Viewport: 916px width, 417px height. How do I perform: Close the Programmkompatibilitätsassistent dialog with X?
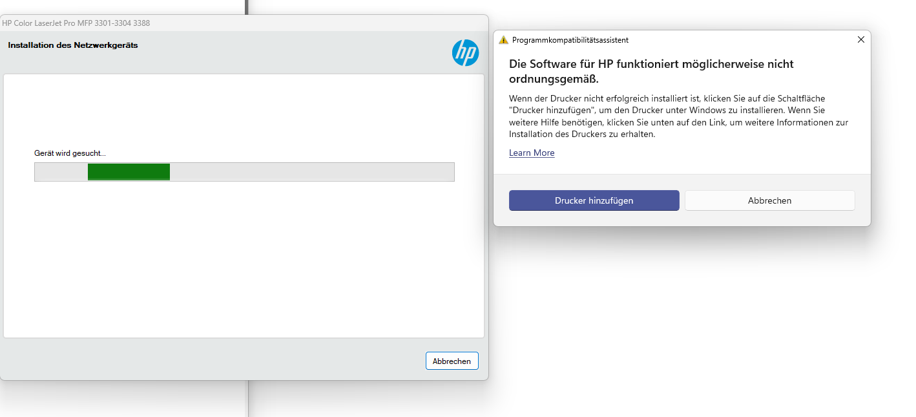tap(860, 39)
